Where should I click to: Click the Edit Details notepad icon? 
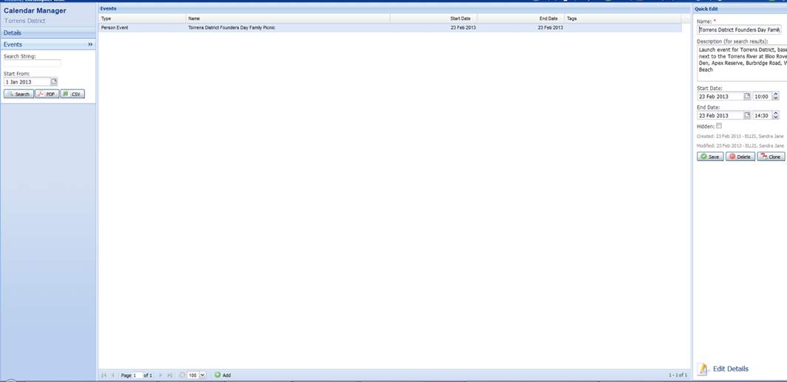[703, 369]
